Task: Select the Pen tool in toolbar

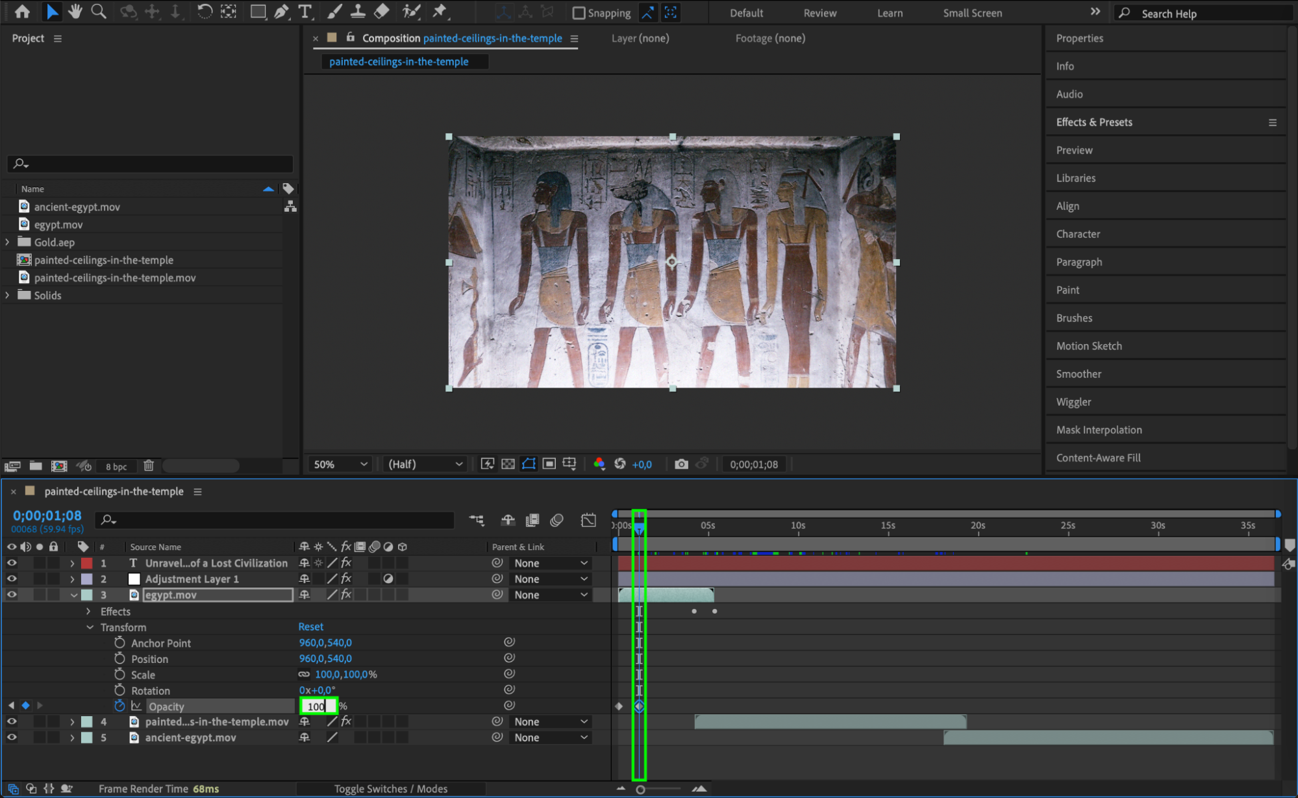Action: click(281, 12)
